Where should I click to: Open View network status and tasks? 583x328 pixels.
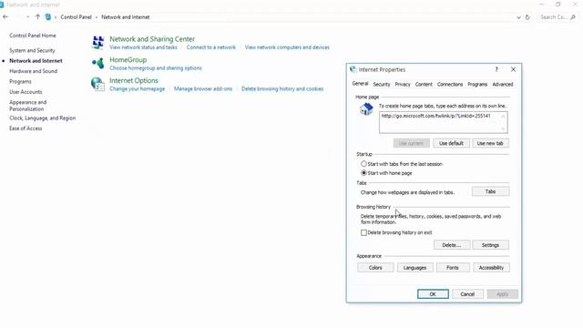(143, 47)
